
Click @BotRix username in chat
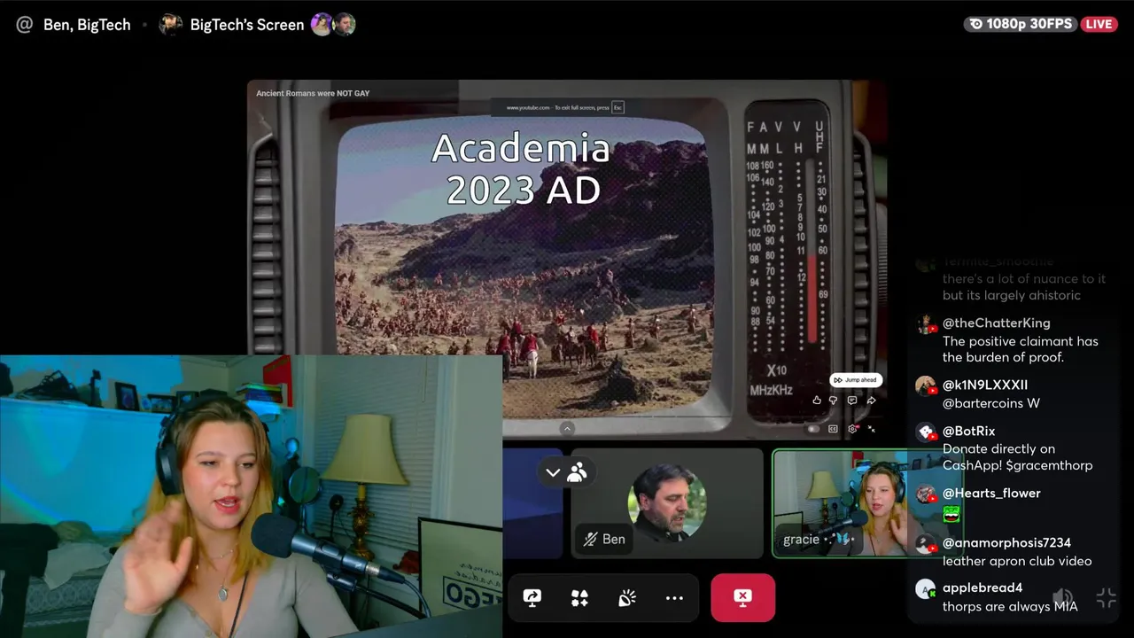[x=969, y=431]
